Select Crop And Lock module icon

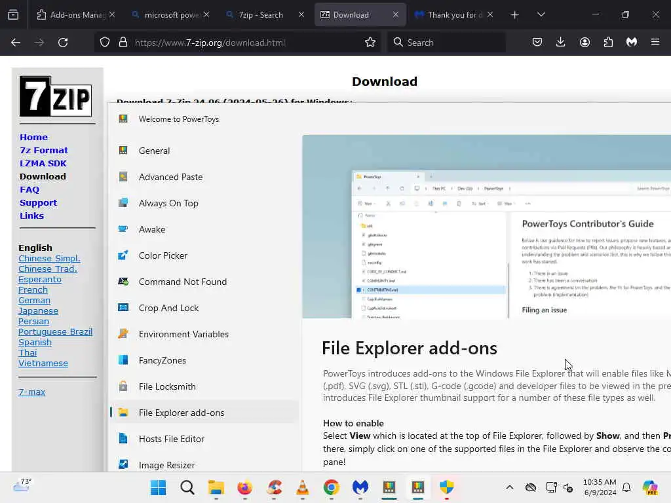(123, 308)
